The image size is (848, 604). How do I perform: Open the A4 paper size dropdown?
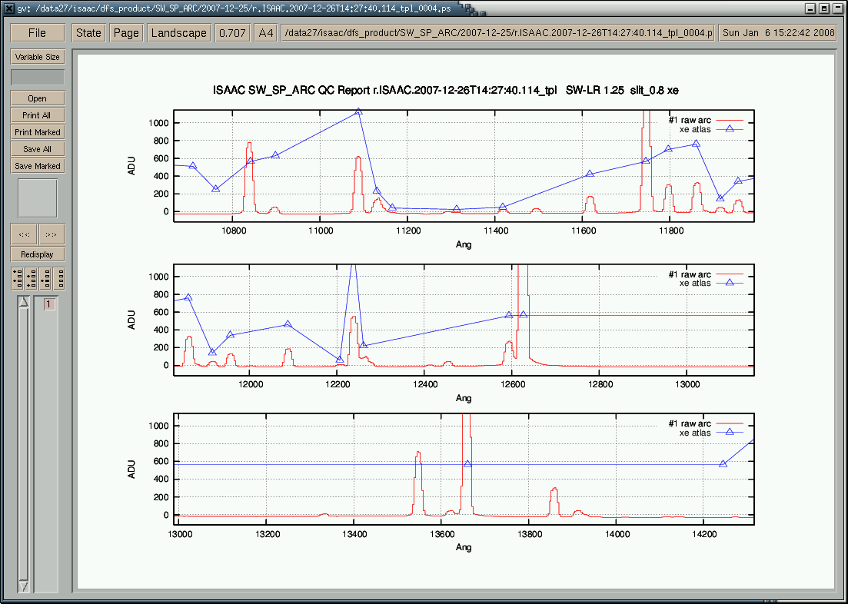click(266, 33)
